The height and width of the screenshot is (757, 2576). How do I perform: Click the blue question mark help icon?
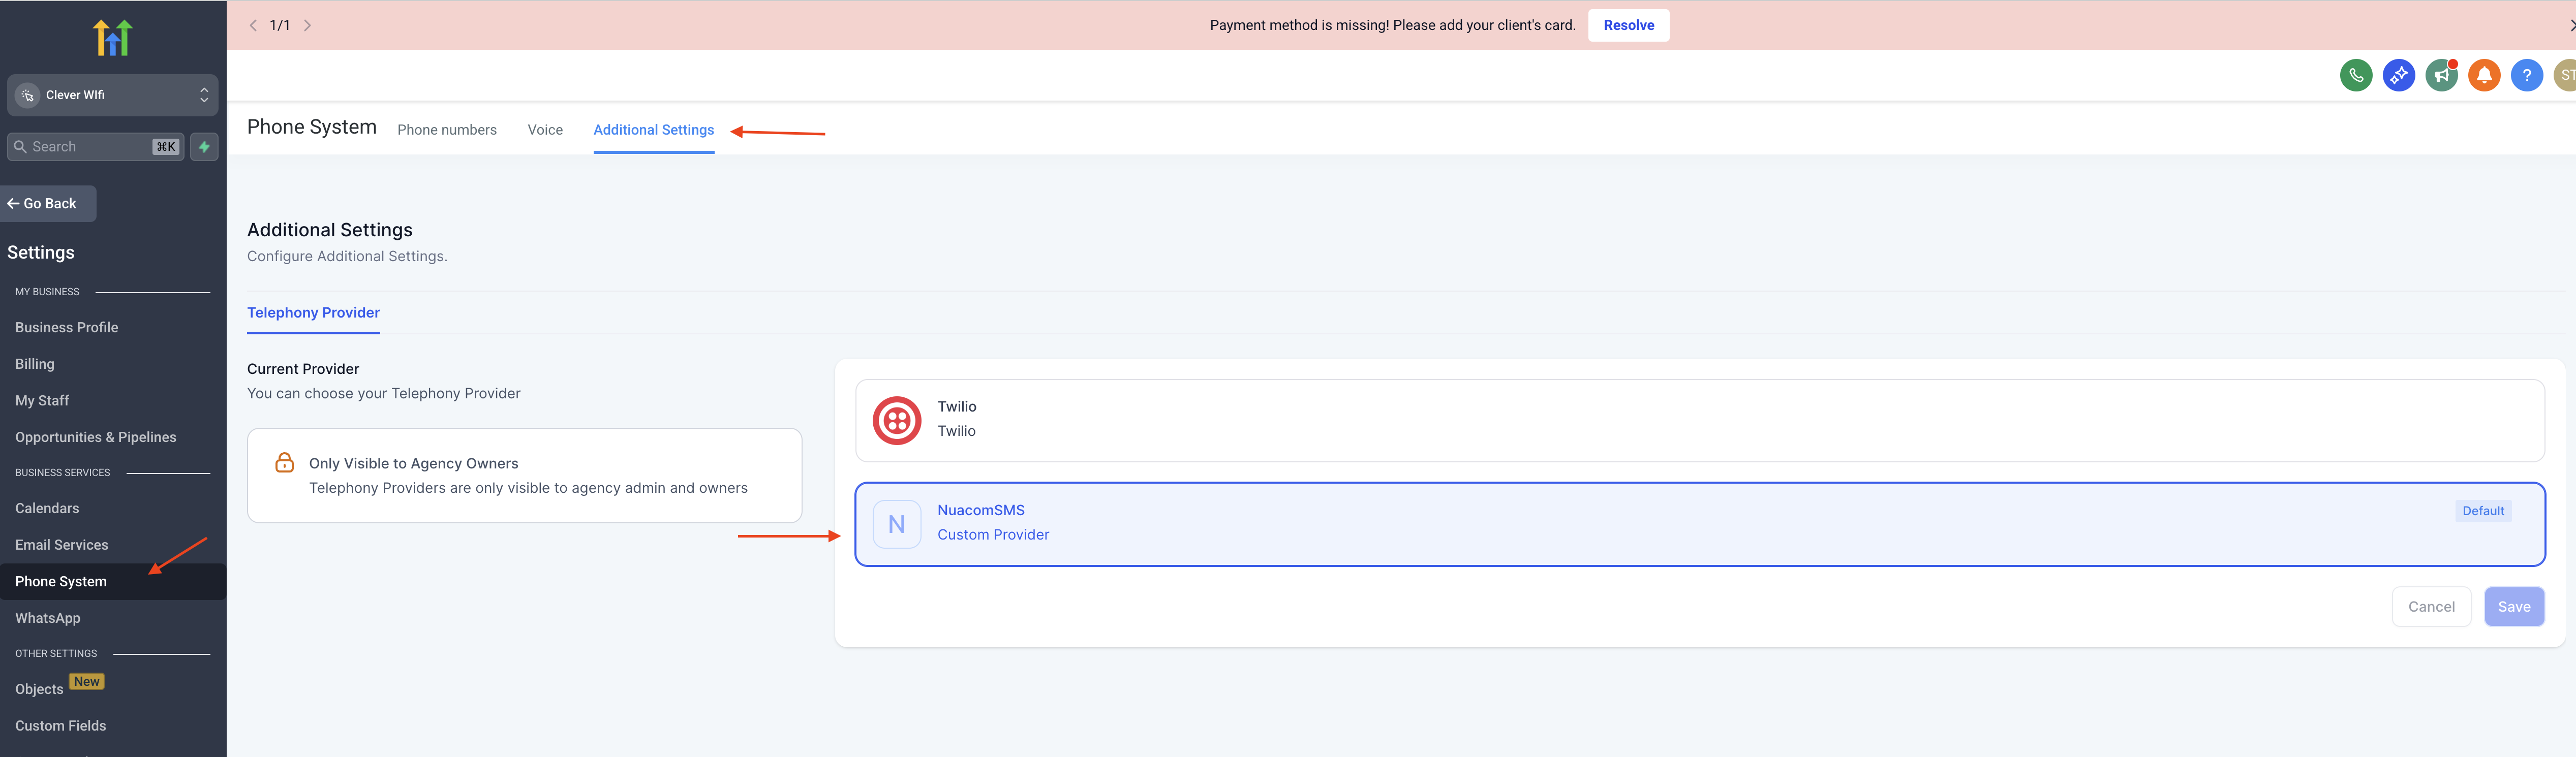coord(2526,75)
